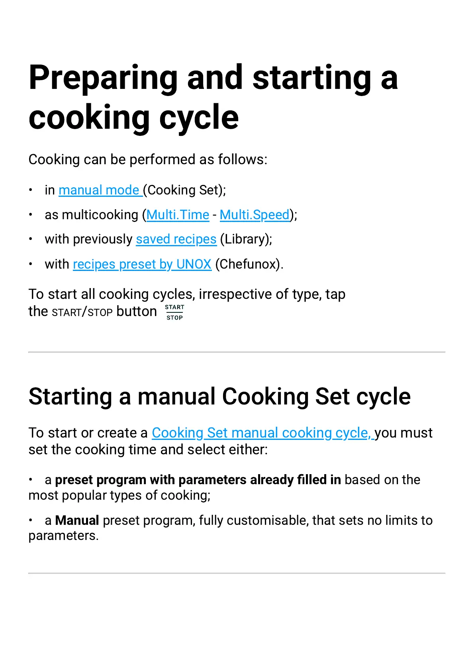Go to the saved recipes link
This screenshot has height=671, width=474.
point(176,239)
